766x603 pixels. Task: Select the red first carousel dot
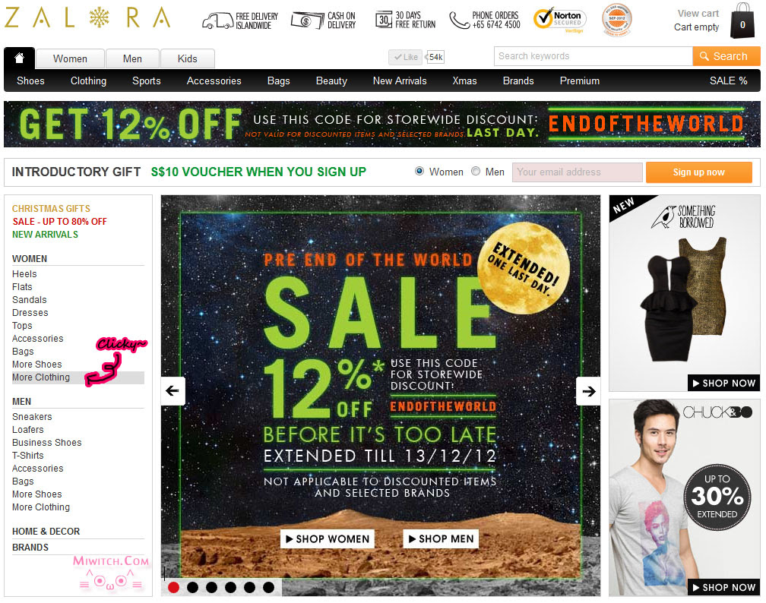(173, 587)
